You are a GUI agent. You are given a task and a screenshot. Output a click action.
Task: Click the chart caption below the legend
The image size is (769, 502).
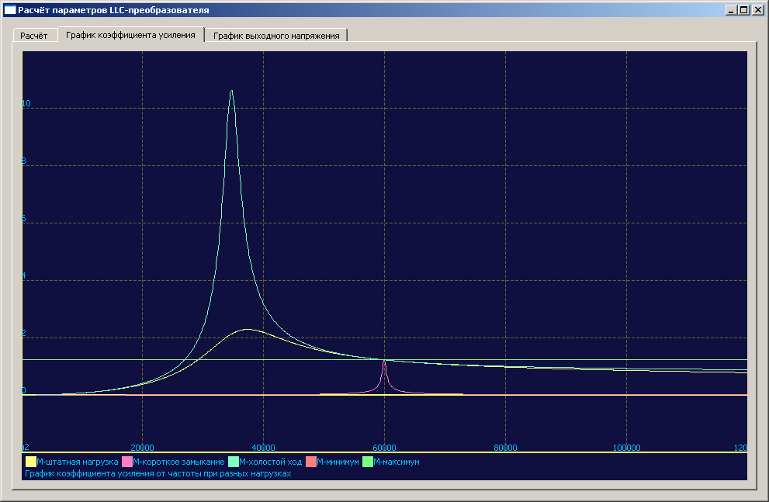[158, 473]
